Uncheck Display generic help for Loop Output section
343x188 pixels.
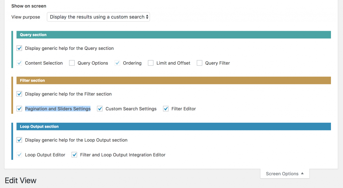(19, 140)
